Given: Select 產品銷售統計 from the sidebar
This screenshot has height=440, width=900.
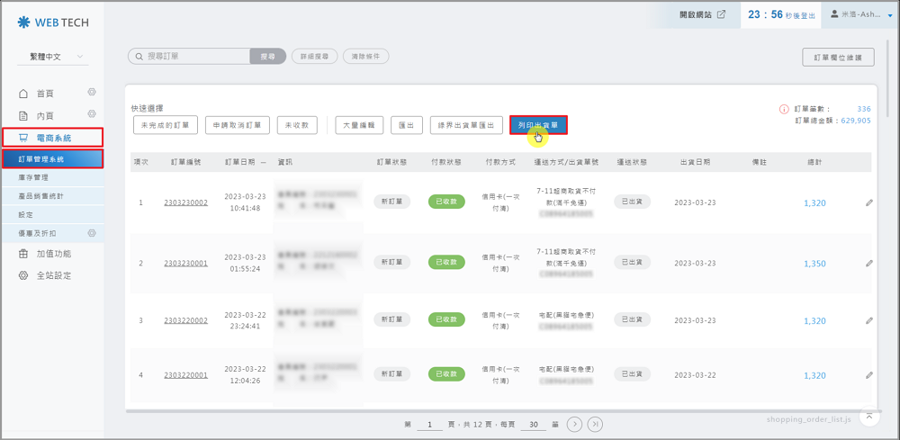Looking at the screenshot, I should [40, 196].
